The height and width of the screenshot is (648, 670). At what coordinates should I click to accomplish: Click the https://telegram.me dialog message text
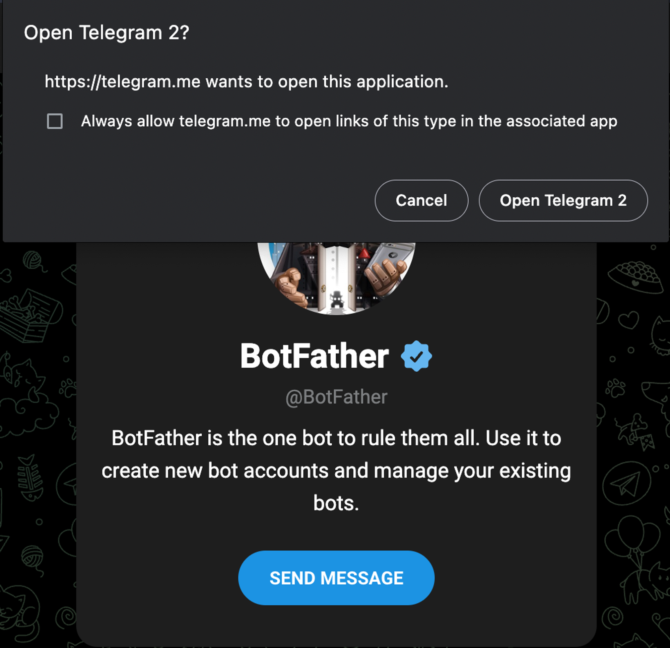246,82
